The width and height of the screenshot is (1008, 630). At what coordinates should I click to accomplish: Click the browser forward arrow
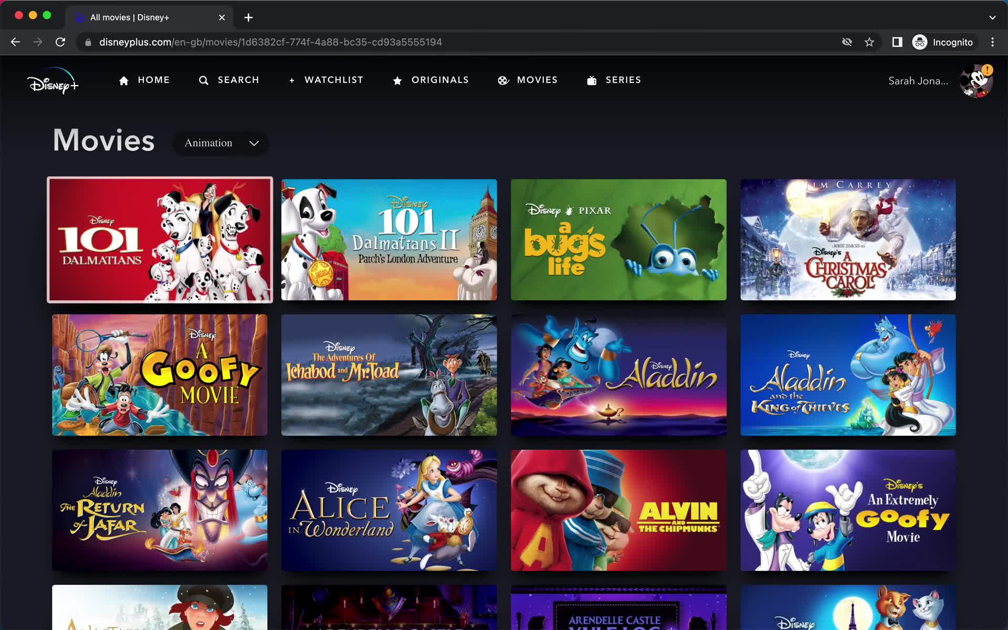coord(38,42)
